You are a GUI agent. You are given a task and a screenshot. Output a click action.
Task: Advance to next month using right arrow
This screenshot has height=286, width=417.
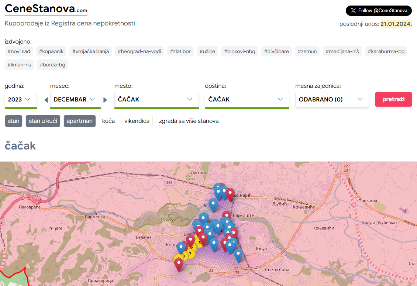pyautogui.click(x=105, y=100)
